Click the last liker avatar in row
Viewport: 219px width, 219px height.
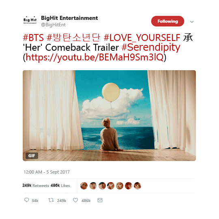coord(137,186)
